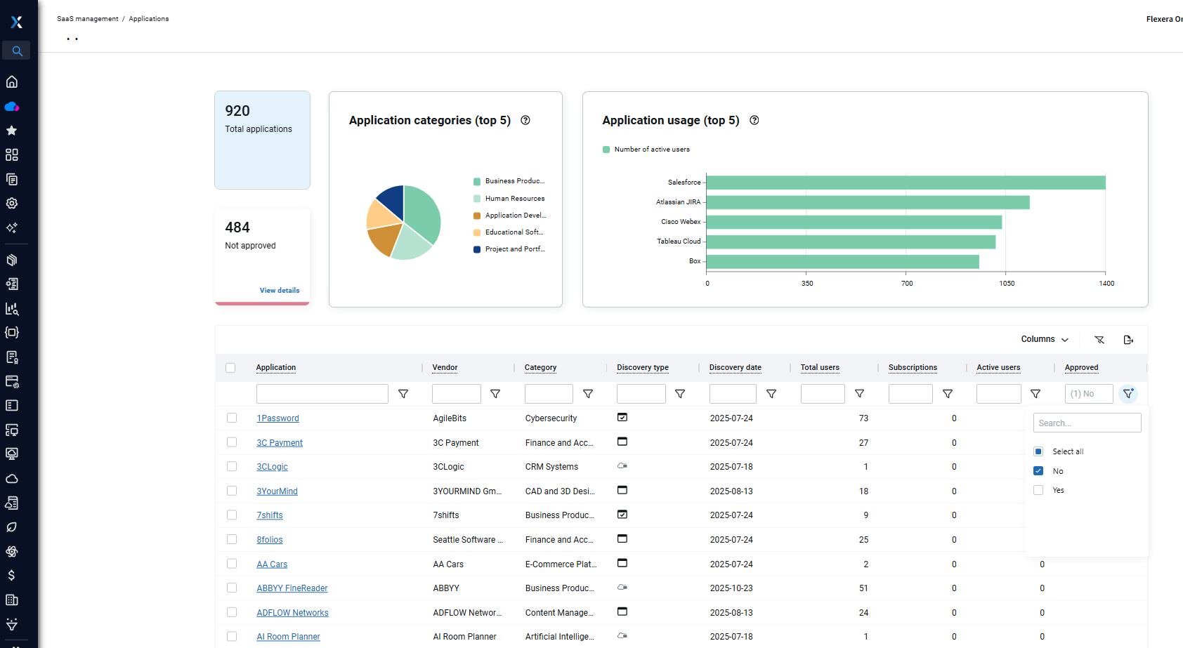Open the sidebar search icon

click(17, 51)
